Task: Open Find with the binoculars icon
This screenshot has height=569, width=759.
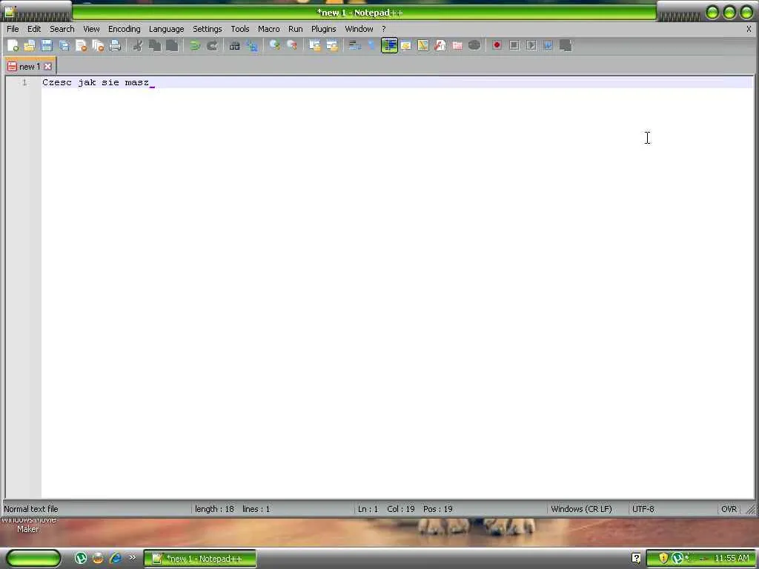Action: click(235, 45)
